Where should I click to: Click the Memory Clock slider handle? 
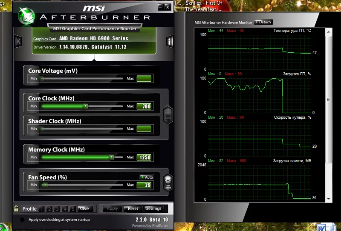(x=111, y=157)
